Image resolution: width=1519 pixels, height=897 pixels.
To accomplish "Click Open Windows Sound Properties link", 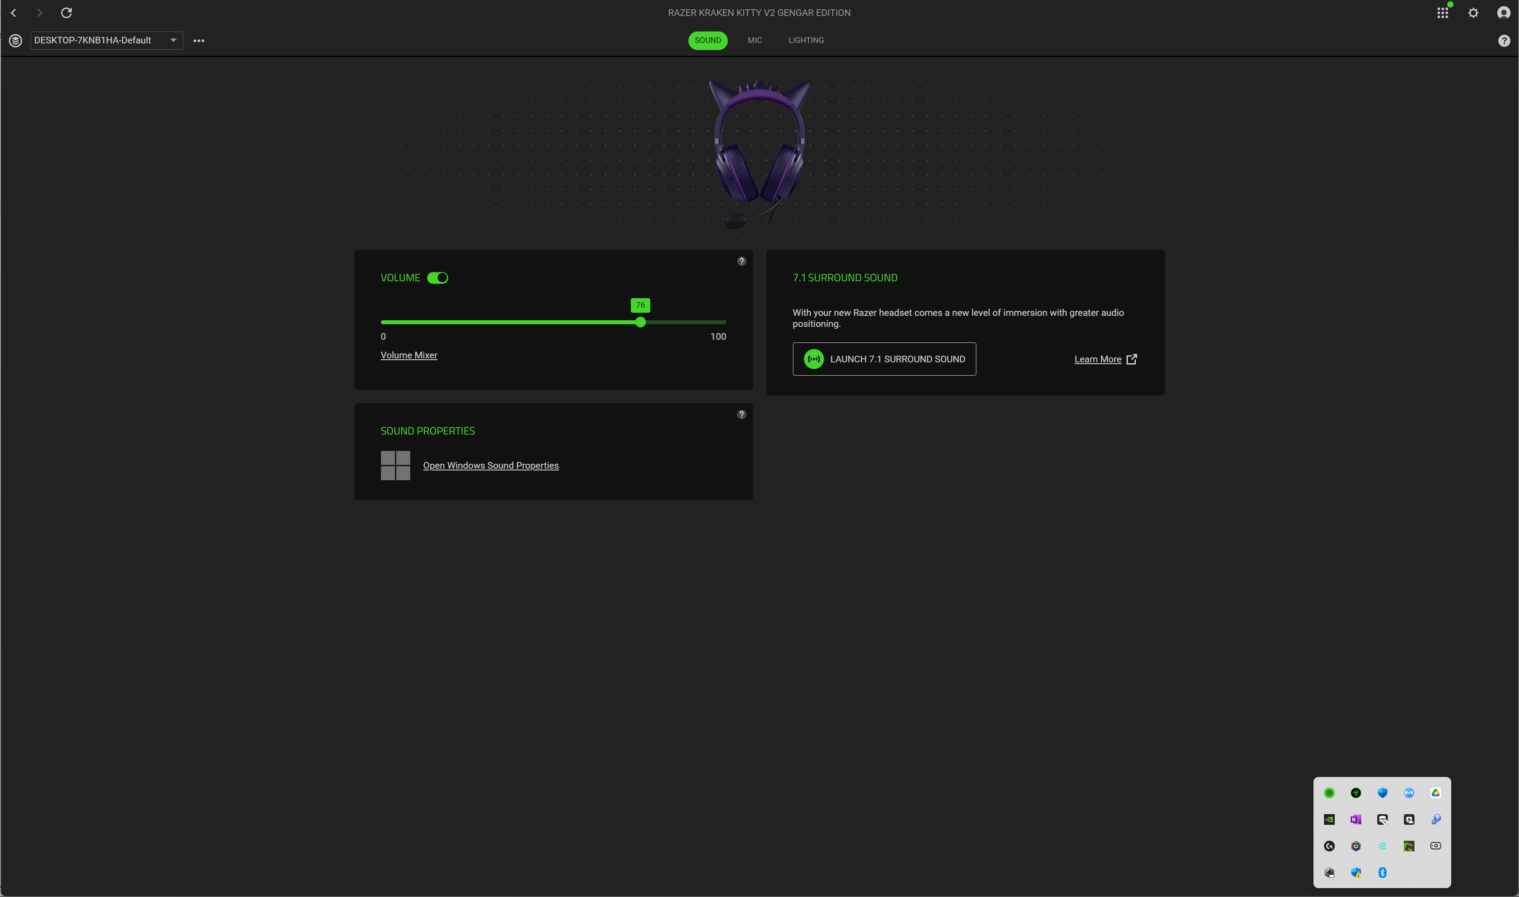I will pyautogui.click(x=490, y=466).
